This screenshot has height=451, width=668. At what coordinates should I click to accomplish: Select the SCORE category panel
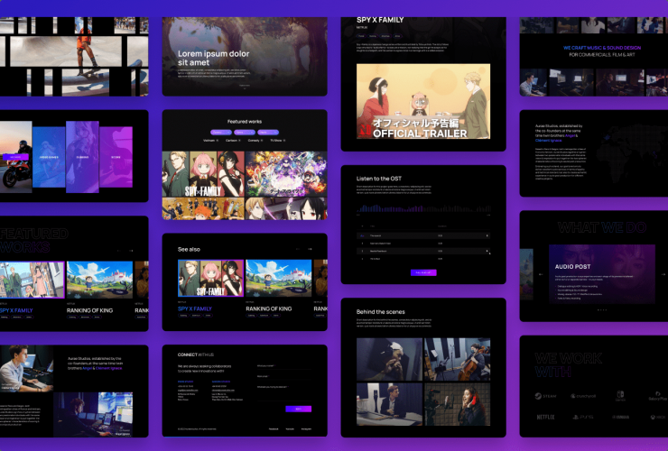click(116, 157)
